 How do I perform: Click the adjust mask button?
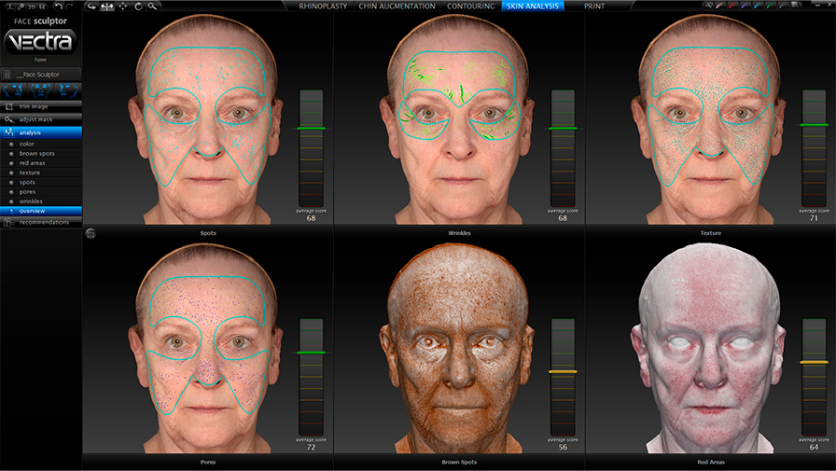tap(35, 119)
